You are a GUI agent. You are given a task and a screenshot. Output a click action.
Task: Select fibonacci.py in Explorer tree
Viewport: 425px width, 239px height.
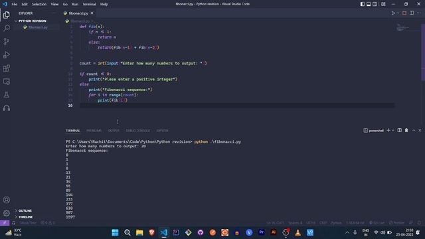pyautogui.click(x=38, y=27)
